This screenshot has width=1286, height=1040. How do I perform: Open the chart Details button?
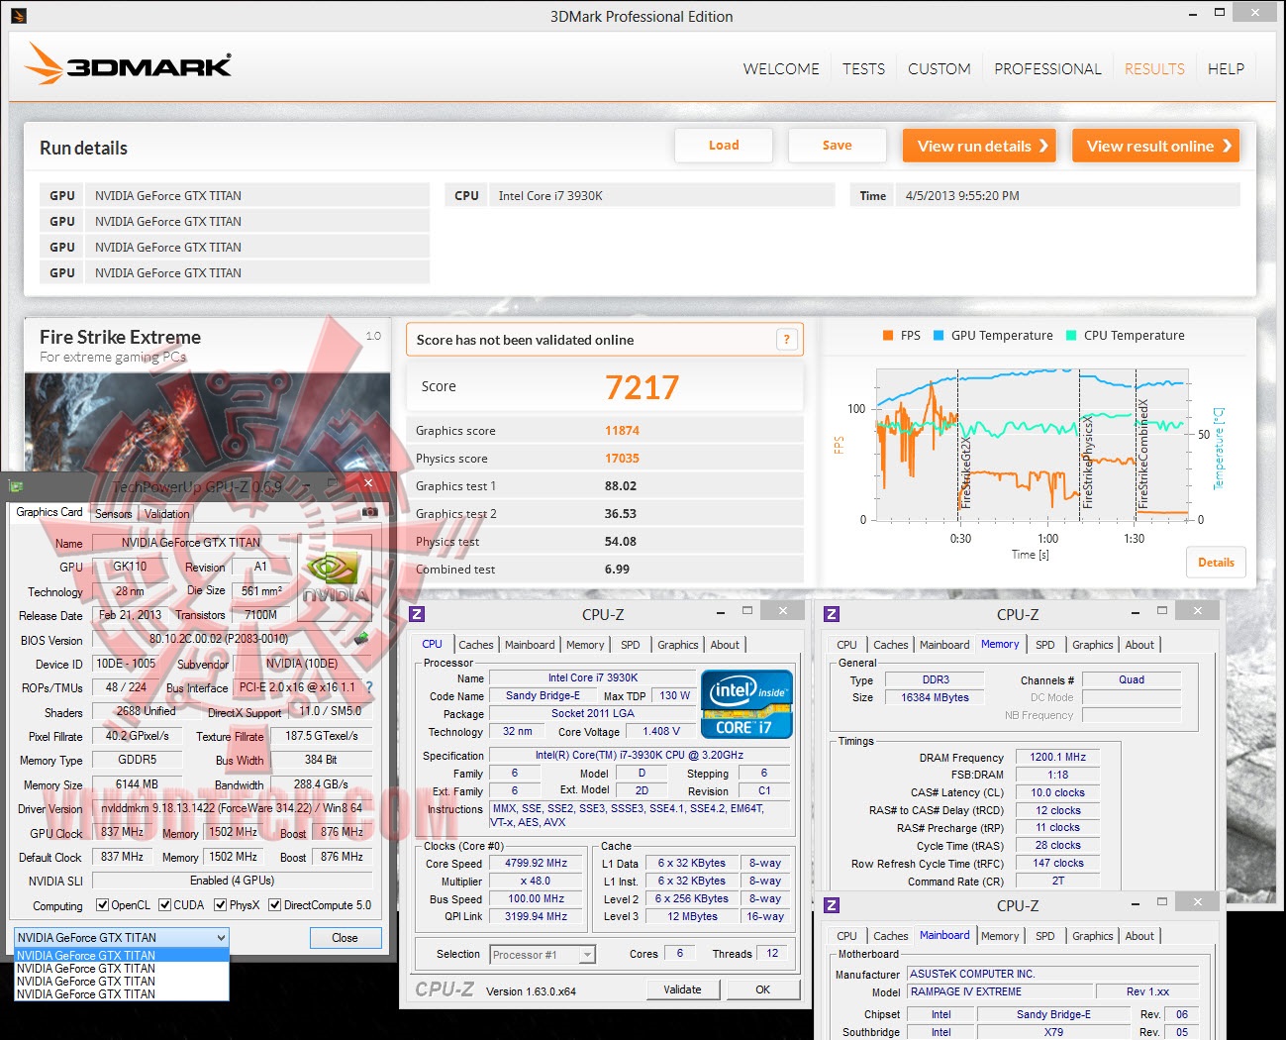click(x=1216, y=563)
